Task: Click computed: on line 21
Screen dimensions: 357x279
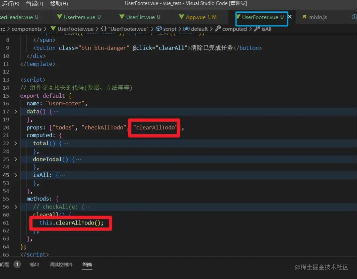Action: coord(41,135)
